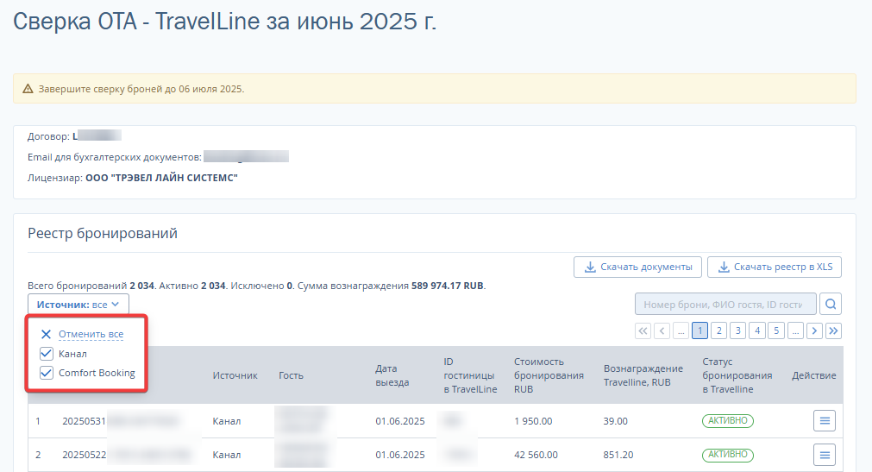The image size is (872, 472).
Task: Click licensor name ООО "ТРЭВЕЛ ЛАЙН СИСТЕМС"
Action: (x=162, y=178)
